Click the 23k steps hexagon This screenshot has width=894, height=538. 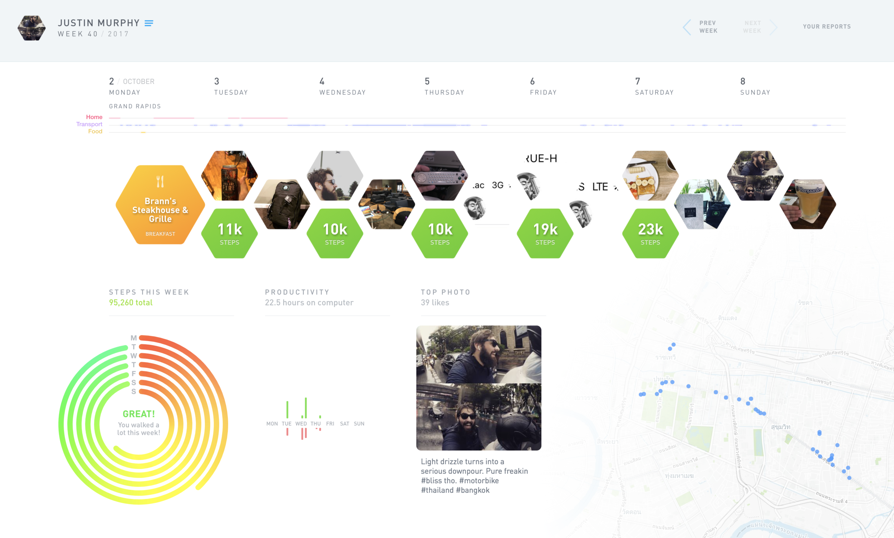click(x=650, y=233)
